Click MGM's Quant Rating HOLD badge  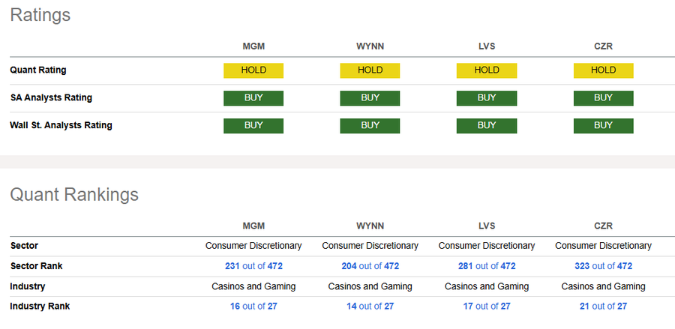click(x=253, y=70)
